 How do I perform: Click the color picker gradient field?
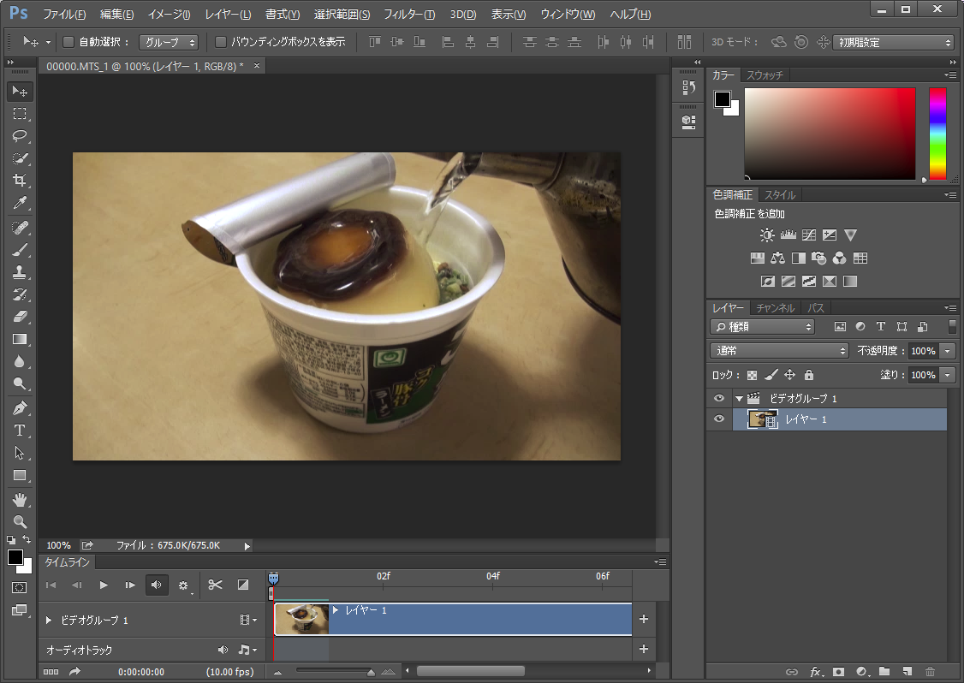pyautogui.click(x=830, y=134)
